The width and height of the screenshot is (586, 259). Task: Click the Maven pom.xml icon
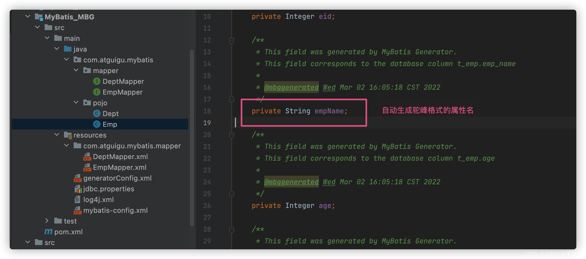coord(48,232)
